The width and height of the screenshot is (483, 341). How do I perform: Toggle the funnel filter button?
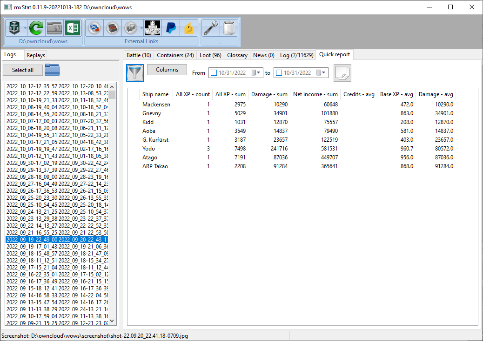pyautogui.click(x=135, y=73)
